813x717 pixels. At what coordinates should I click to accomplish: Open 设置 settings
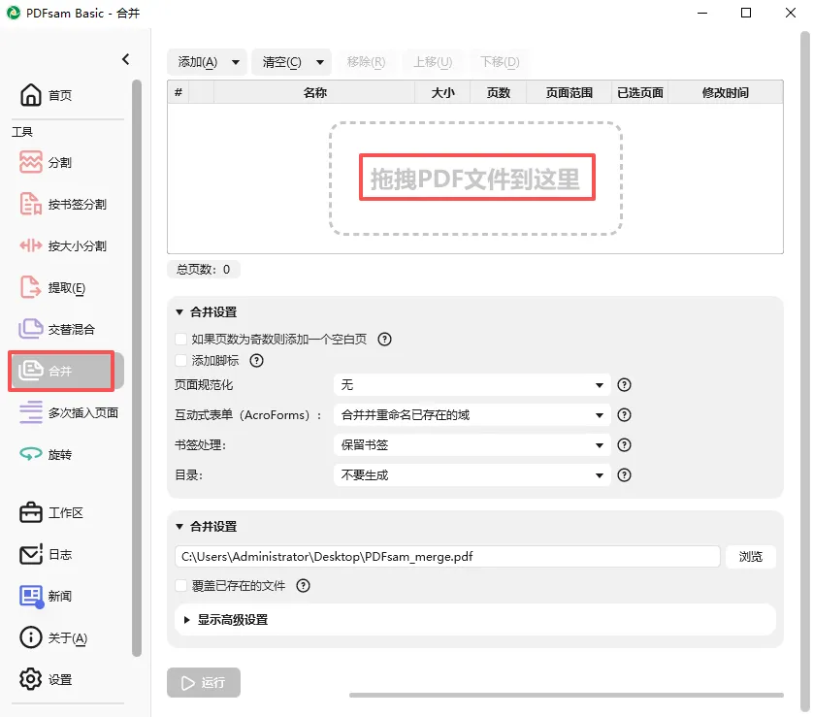click(x=47, y=679)
